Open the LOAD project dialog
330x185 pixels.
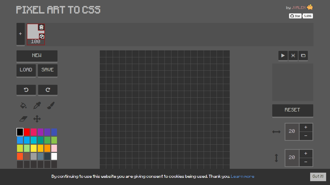coord(26,70)
